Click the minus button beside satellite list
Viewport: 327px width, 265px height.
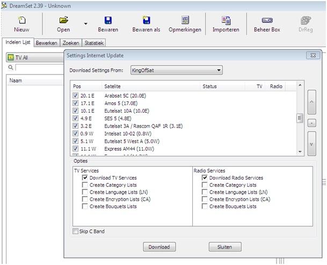click(x=312, y=123)
